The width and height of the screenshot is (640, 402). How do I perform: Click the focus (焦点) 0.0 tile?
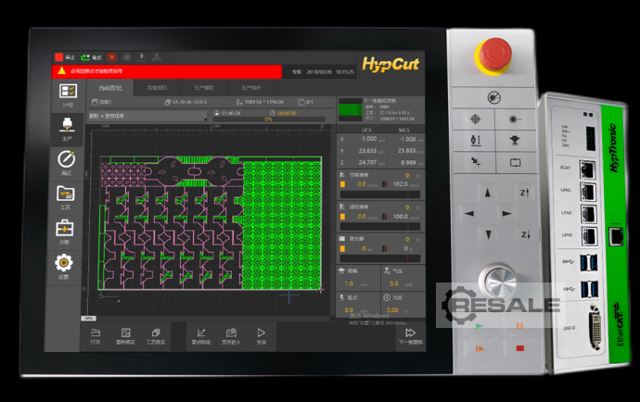pyautogui.click(x=358, y=304)
